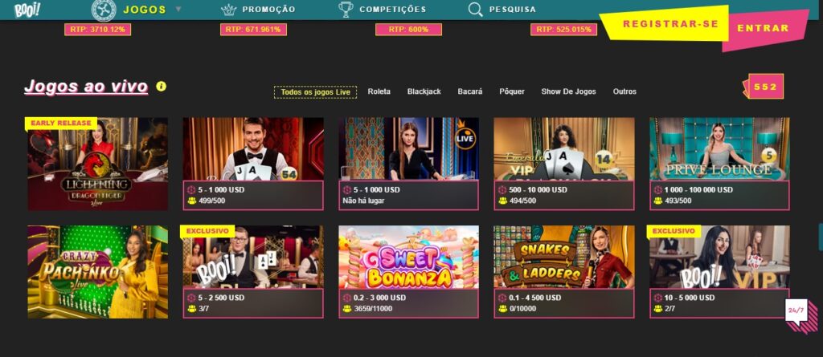Open the Sweet Bonanza game thumbnail
This screenshot has width=823, height=357.
point(408,257)
